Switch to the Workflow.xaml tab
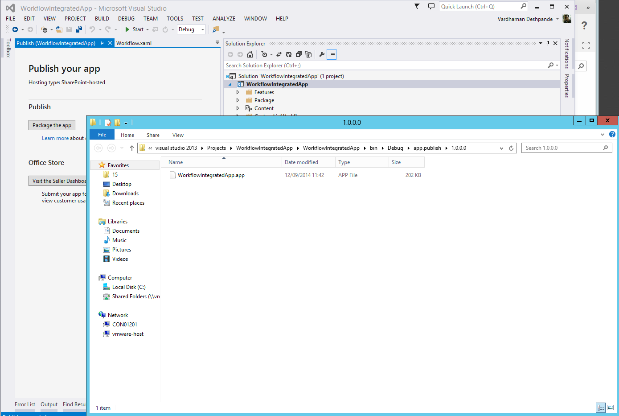 (x=134, y=43)
